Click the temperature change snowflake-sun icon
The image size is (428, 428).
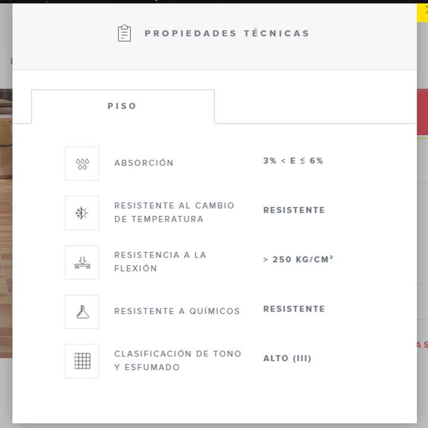pos(82,213)
